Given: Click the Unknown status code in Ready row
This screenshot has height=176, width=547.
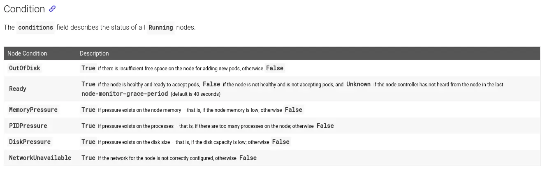Looking at the screenshot, I should [358, 84].
